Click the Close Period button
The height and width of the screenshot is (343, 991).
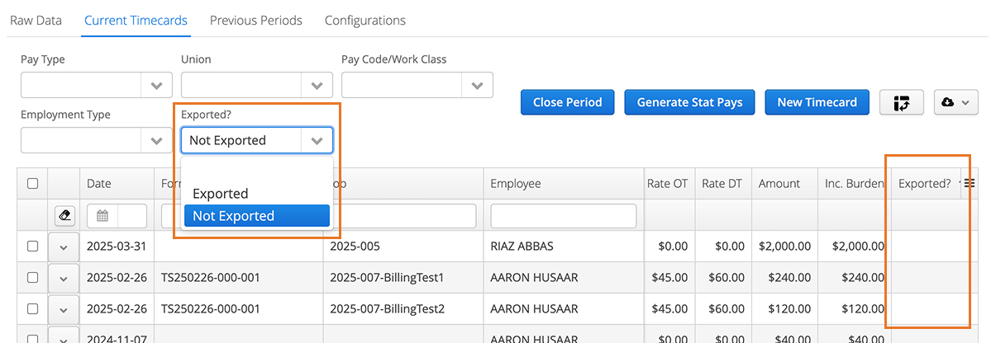coord(568,102)
